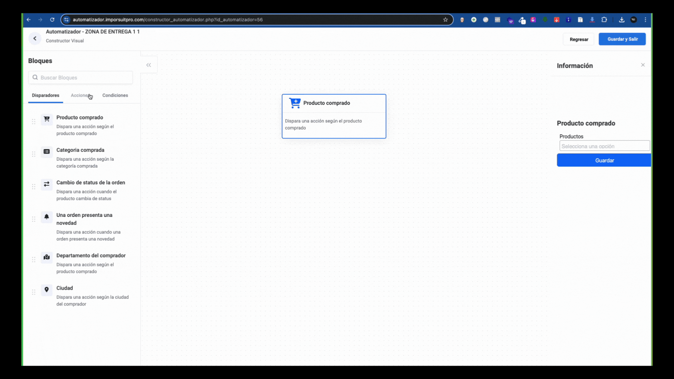Viewport: 674px width, 379px height.
Task: Bookmark page using the star icon
Action: [x=445, y=20]
